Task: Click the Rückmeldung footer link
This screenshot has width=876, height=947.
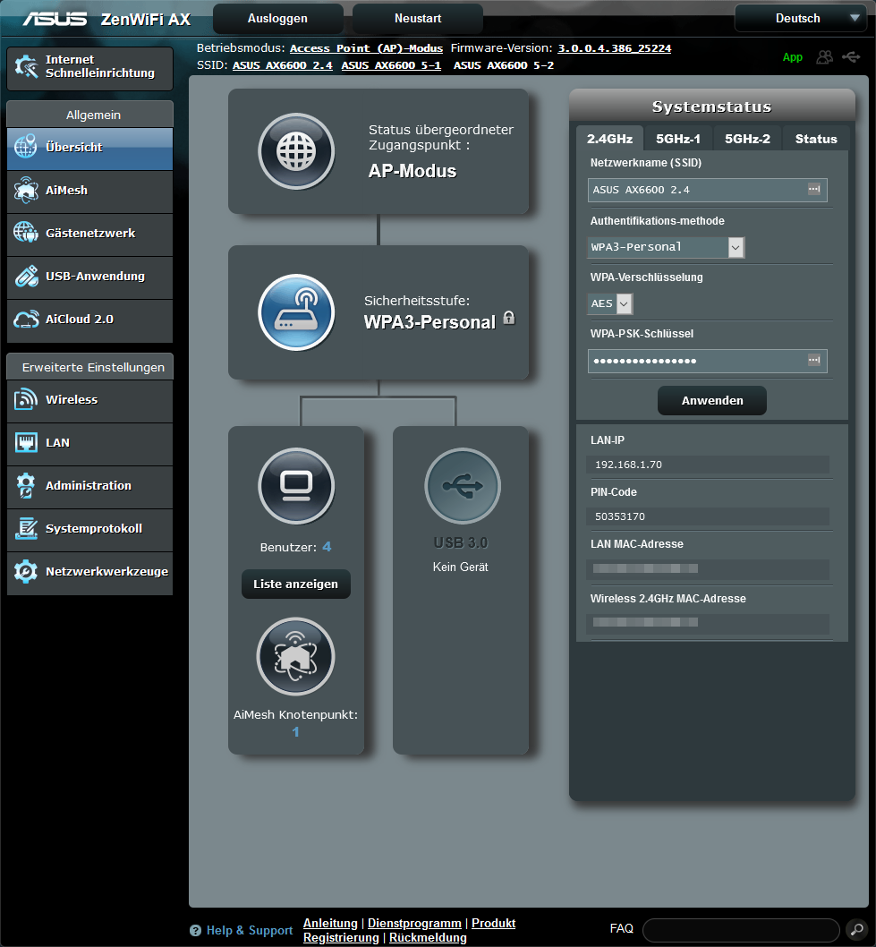Action: (x=428, y=938)
